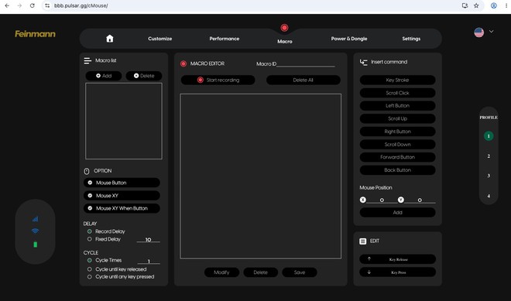The height and width of the screenshot is (301, 511).
Task: Open the Macro tab
Action: 284,41
